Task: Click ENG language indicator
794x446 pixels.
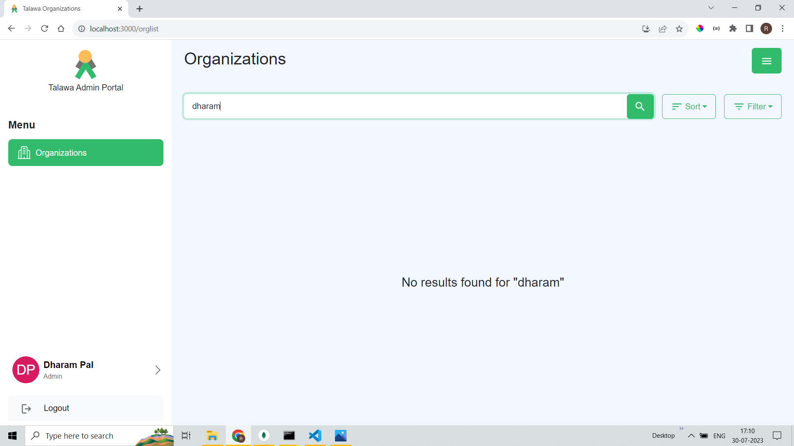Action: pos(719,436)
